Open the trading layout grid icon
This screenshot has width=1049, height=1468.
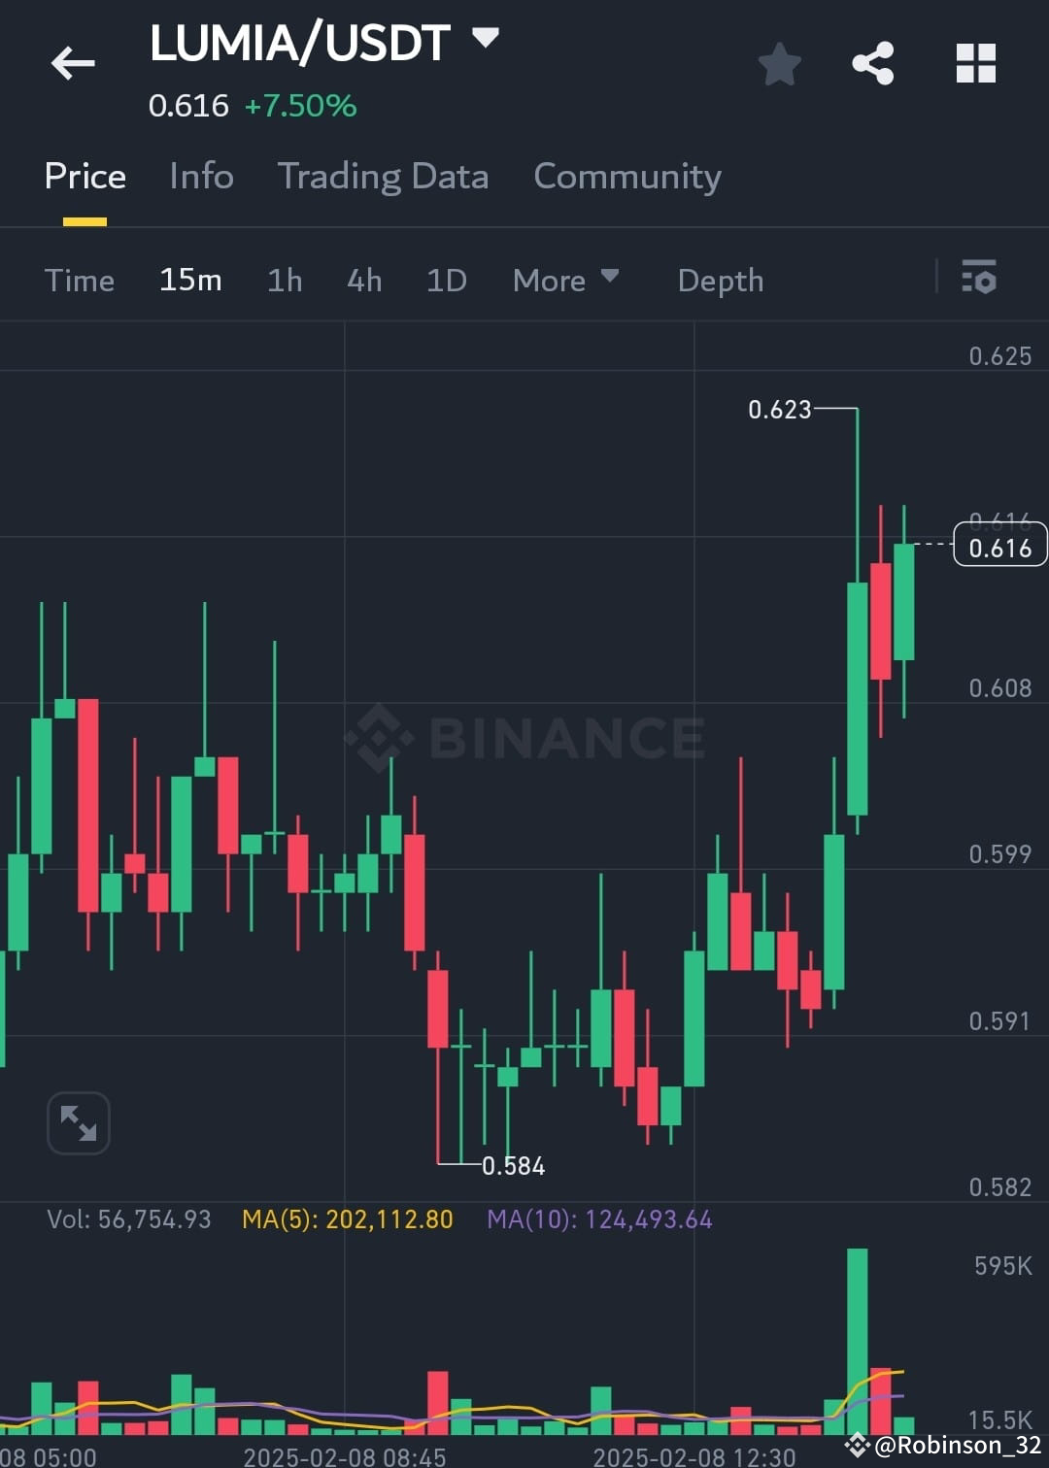point(975,62)
